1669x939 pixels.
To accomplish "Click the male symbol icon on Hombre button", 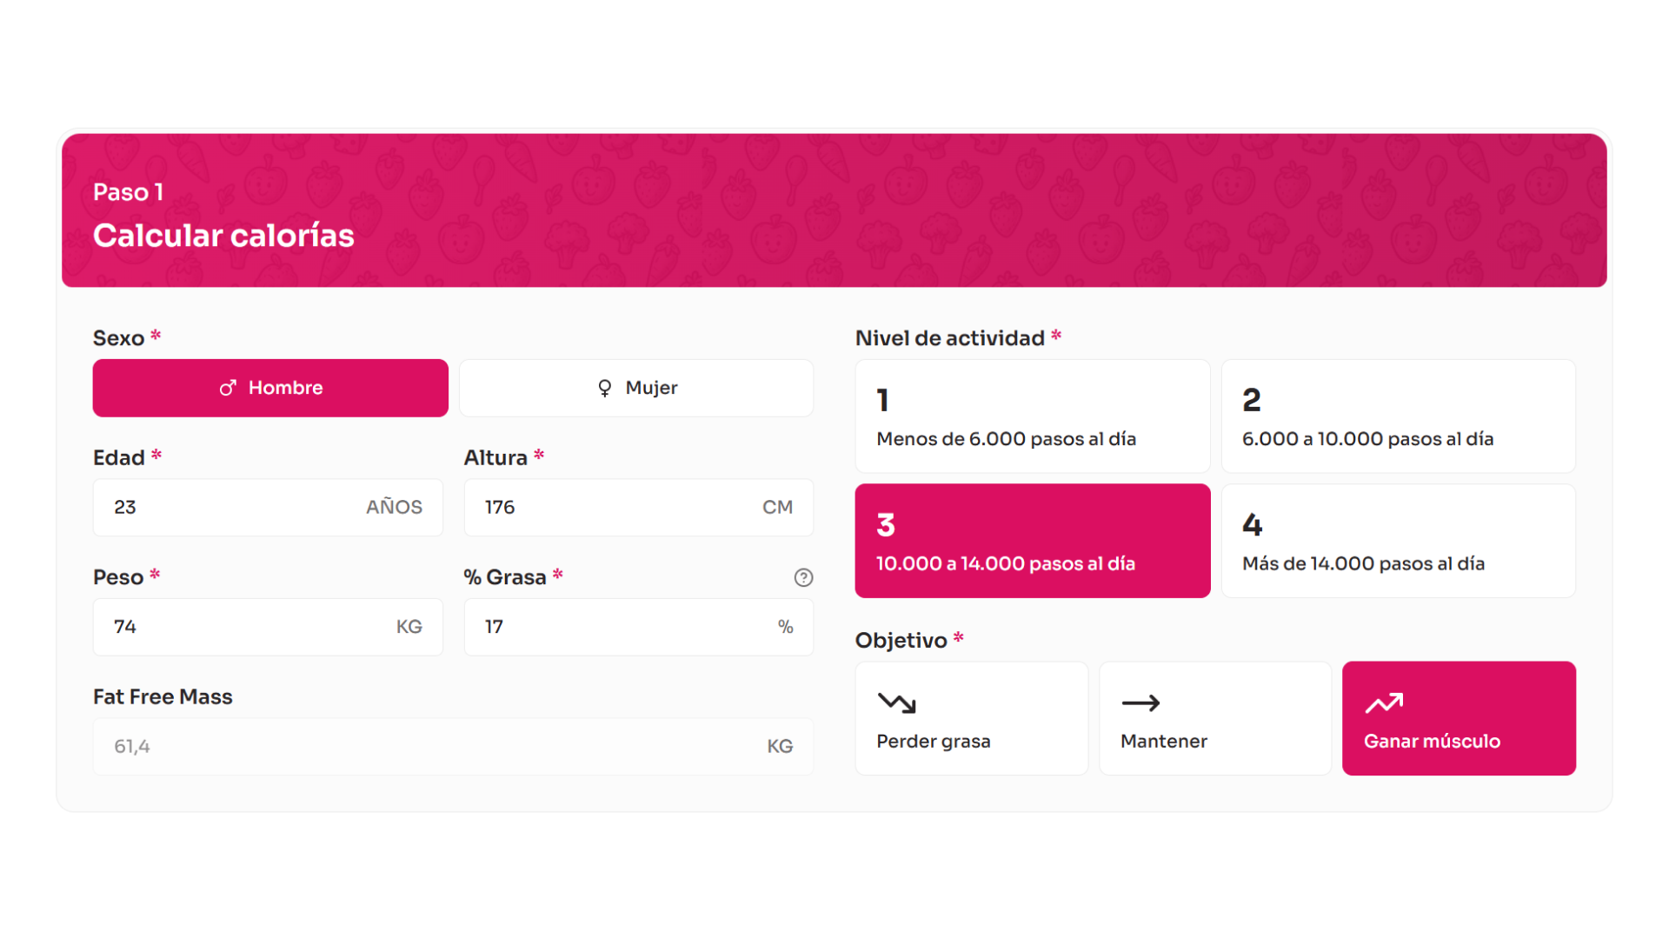I will [229, 388].
